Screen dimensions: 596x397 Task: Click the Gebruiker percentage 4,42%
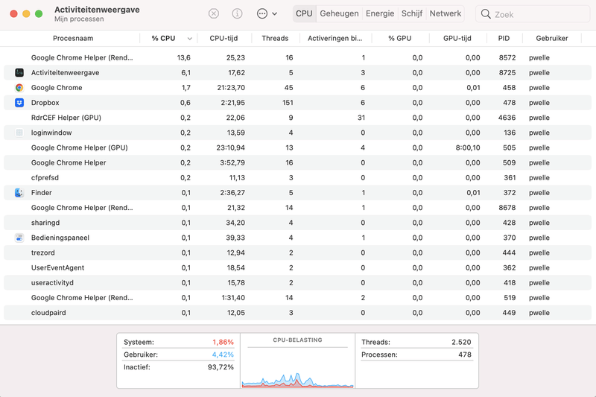[223, 355]
